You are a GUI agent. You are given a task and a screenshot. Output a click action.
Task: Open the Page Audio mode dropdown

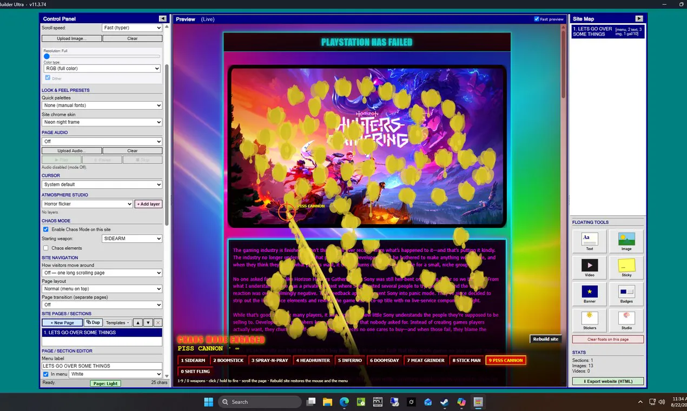pyautogui.click(x=102, y=142)
